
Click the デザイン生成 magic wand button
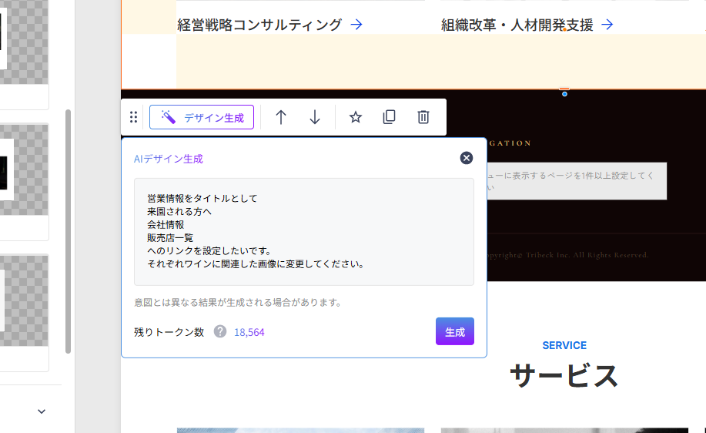coord(202,117)
